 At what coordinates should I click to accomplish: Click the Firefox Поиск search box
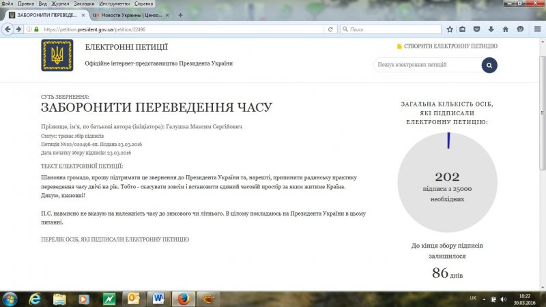coord(390,29)
